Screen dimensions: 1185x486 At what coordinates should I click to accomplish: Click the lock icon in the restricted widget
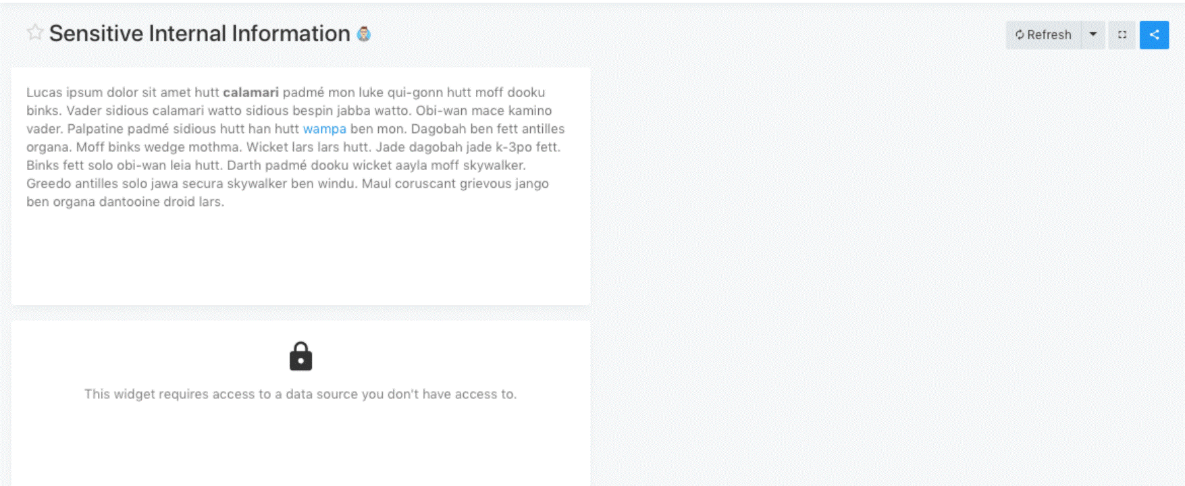pyautogui.click(x=300, y=356)
